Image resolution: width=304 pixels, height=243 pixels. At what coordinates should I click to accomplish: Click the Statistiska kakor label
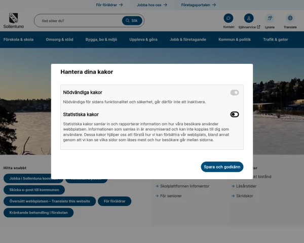[81, 114]
